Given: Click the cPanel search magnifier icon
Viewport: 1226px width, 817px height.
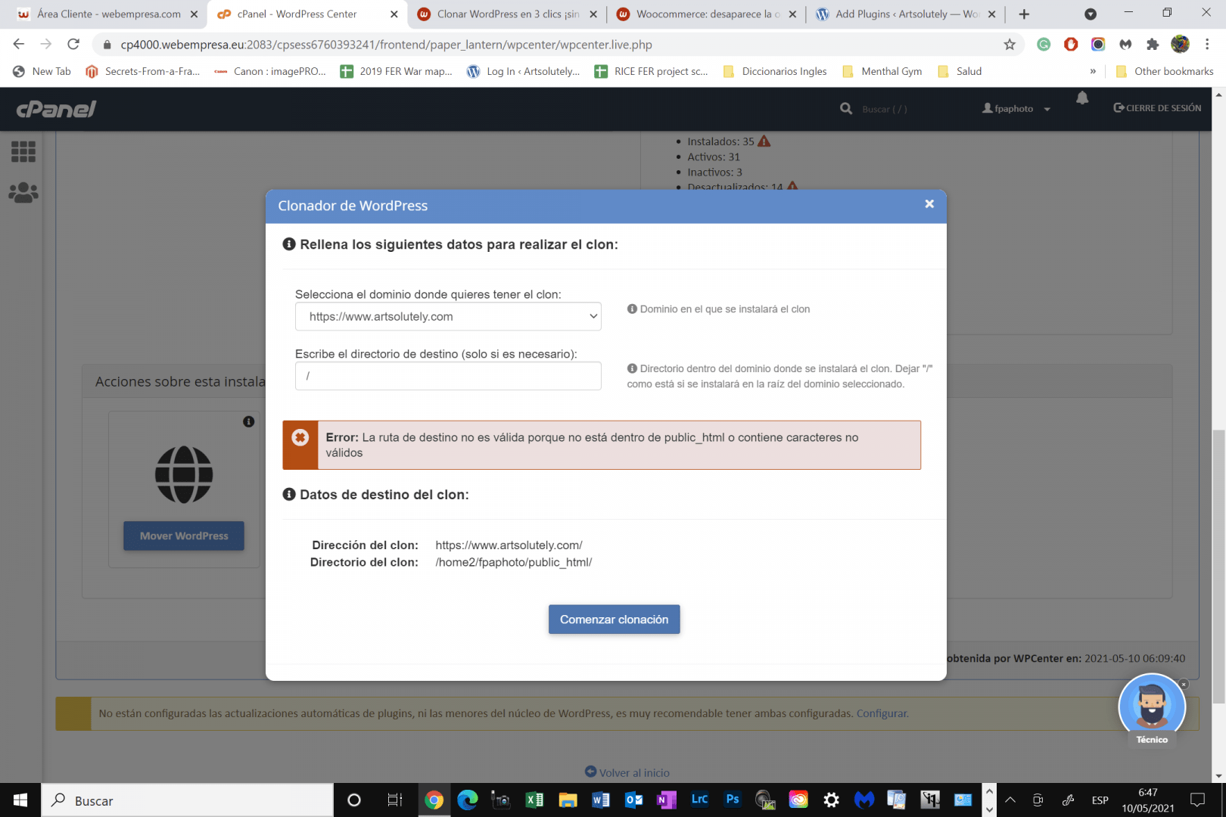Looking at the screenshot, I should coord(846,109).
